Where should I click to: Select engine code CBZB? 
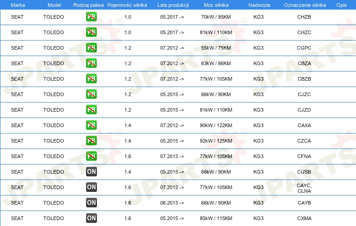click(304, 79)
